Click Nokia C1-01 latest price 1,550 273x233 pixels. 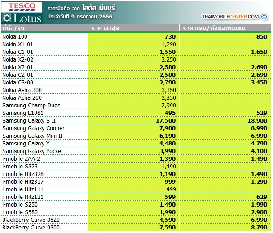[167, 52]
